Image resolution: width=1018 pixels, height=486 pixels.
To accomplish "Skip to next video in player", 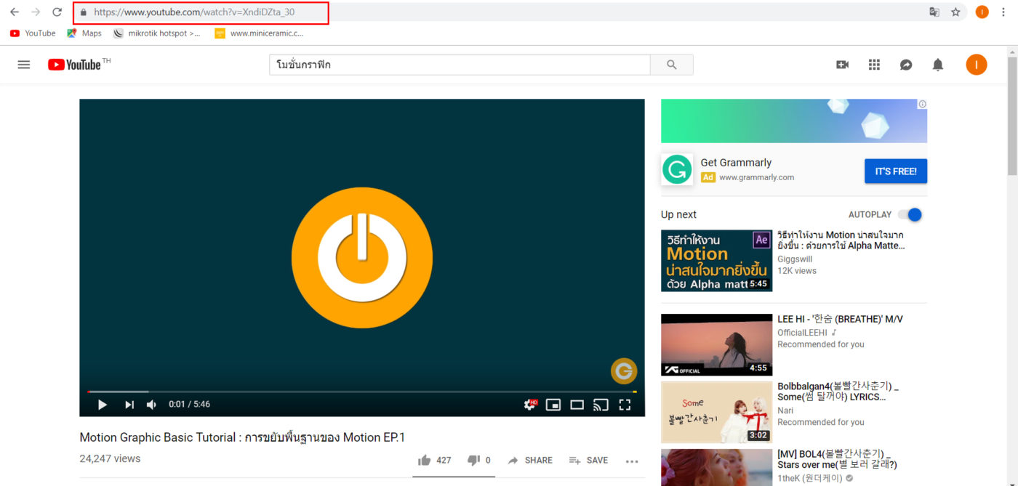I will 129,405.
